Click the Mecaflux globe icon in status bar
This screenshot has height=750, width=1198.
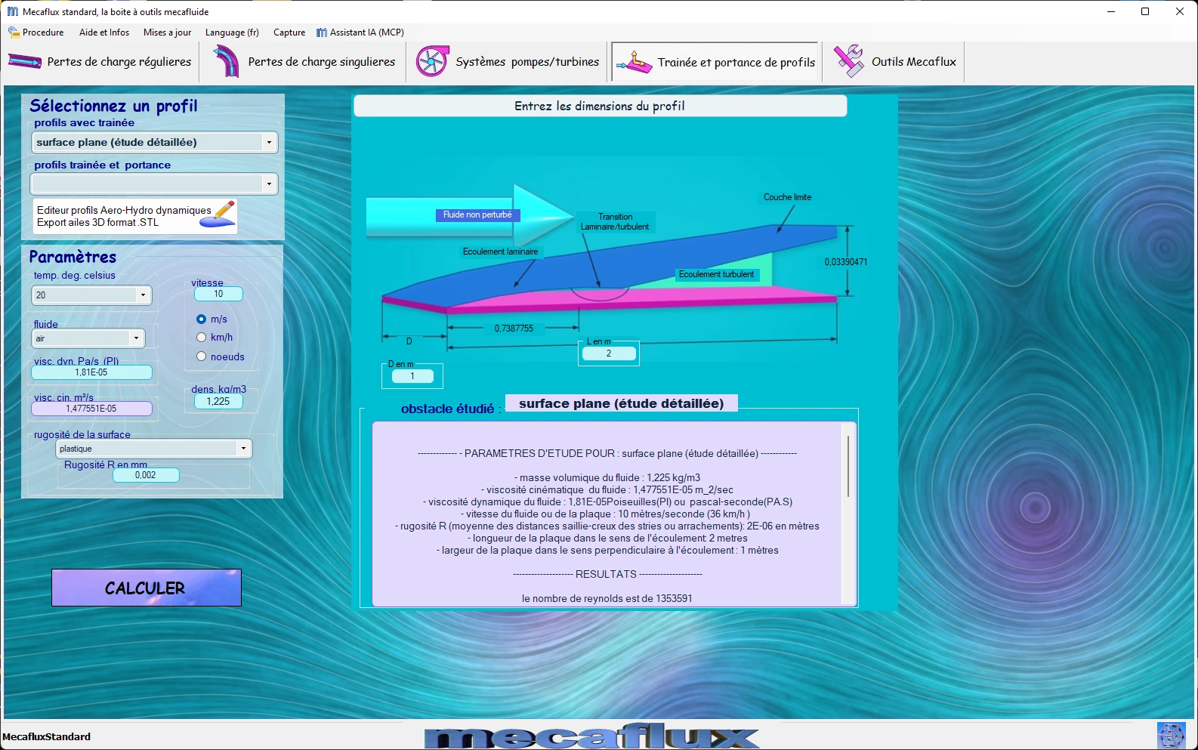click(1171, 736)
